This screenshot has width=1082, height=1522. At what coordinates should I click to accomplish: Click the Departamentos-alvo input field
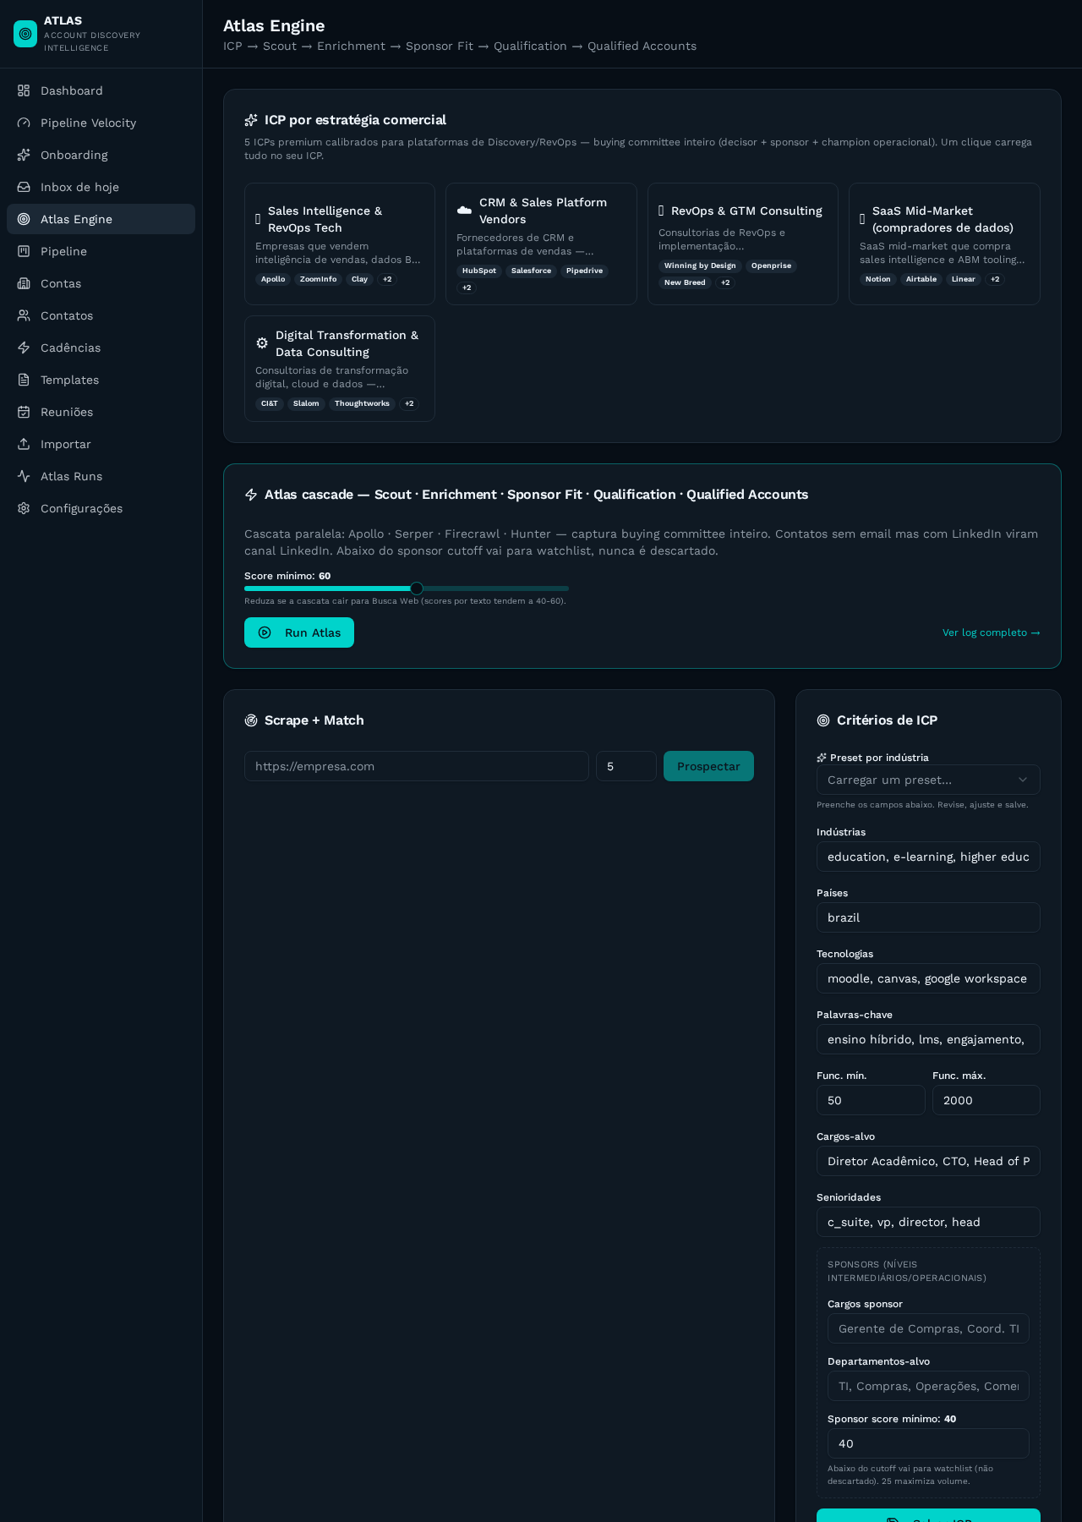[928, 1386]
